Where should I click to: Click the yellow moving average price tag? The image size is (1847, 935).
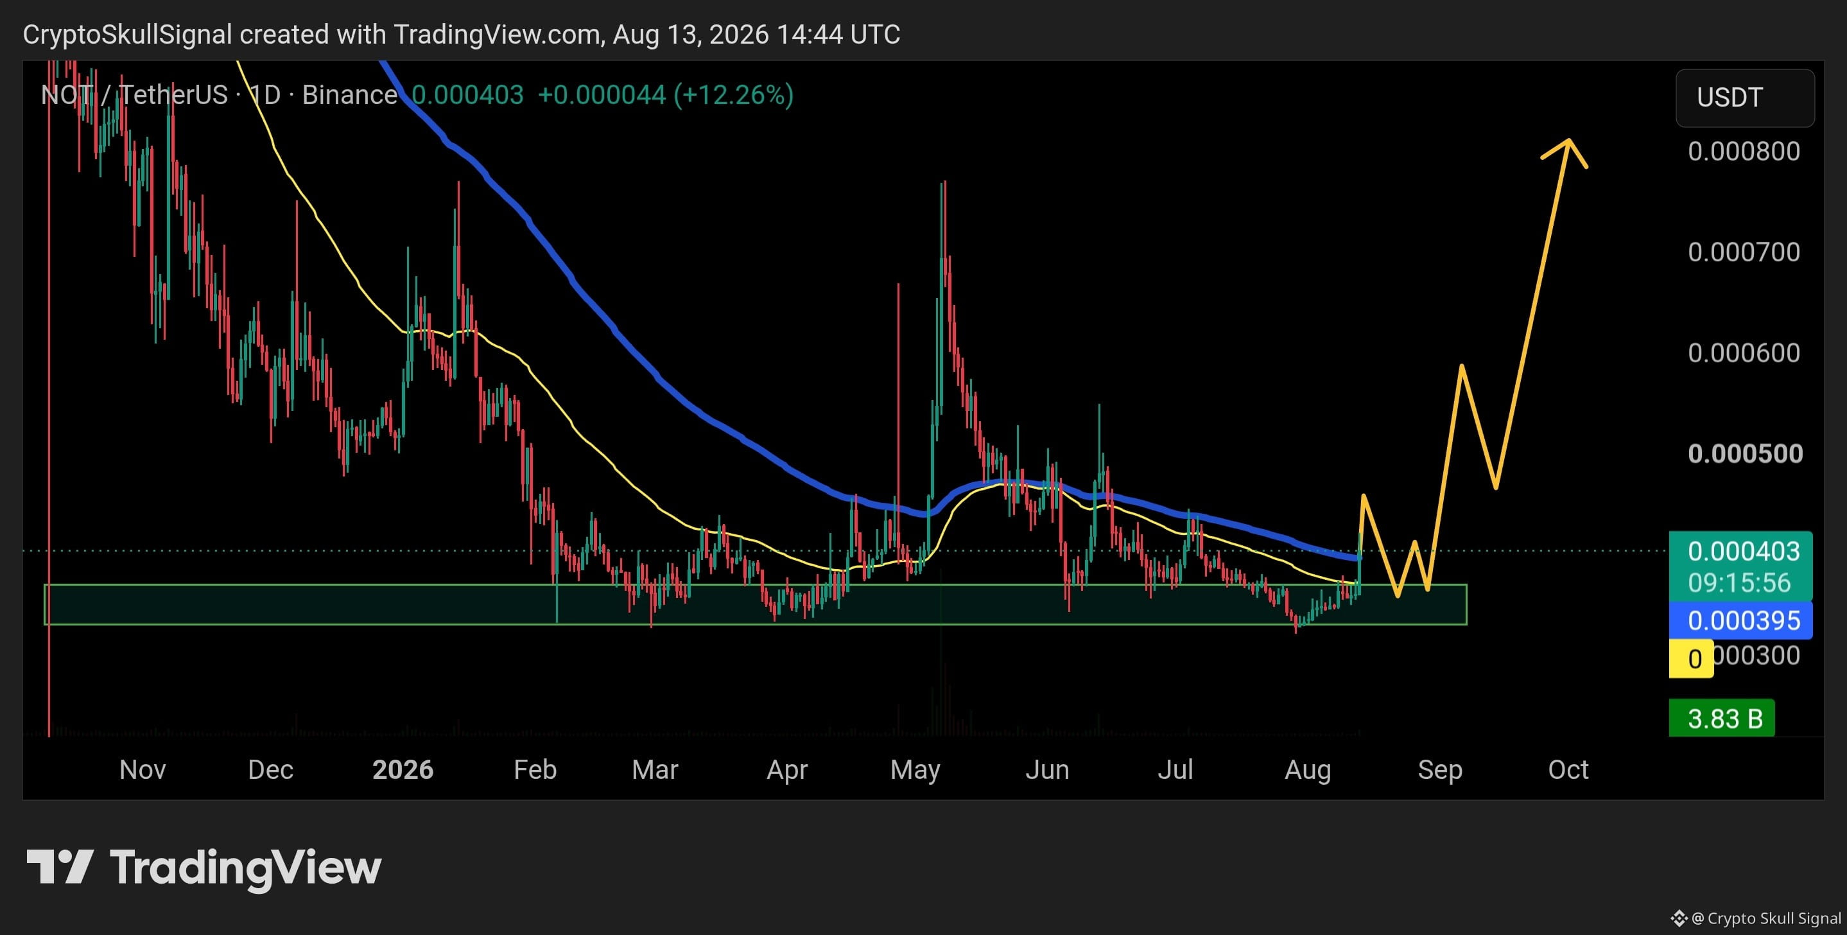point(1691,658)
